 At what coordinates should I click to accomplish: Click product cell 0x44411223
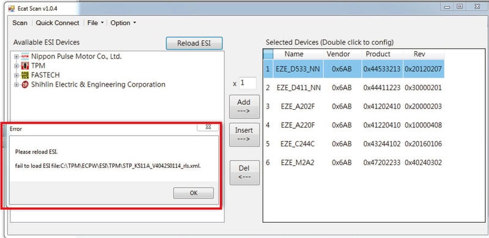[381, 88]
